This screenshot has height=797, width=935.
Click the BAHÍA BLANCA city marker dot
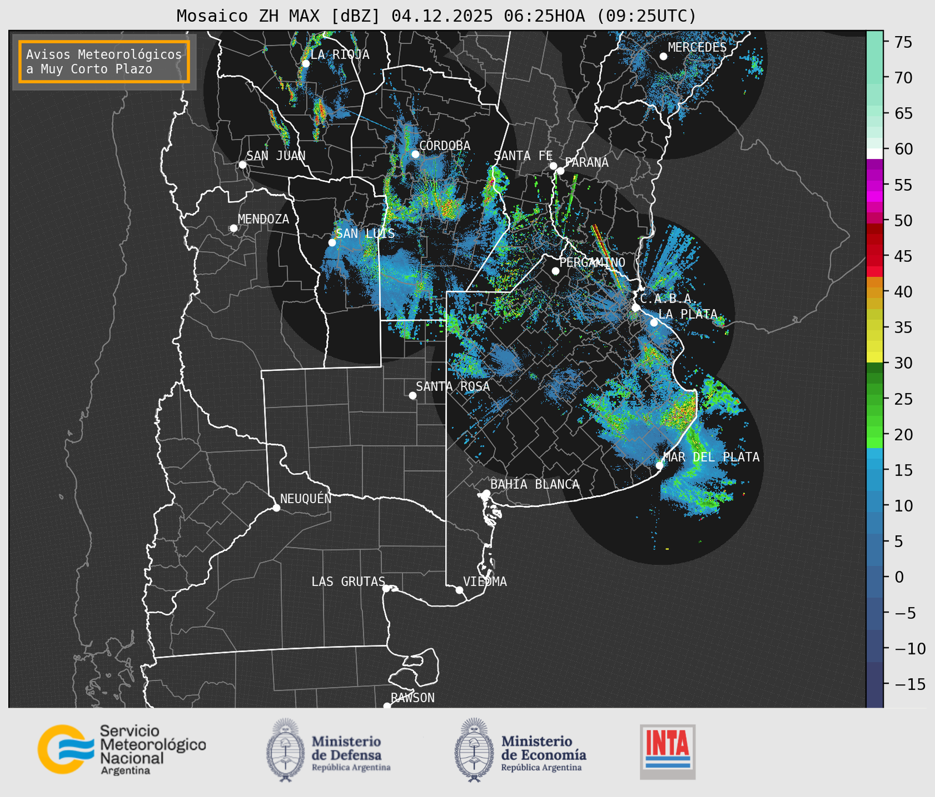(x=486, y=493)
